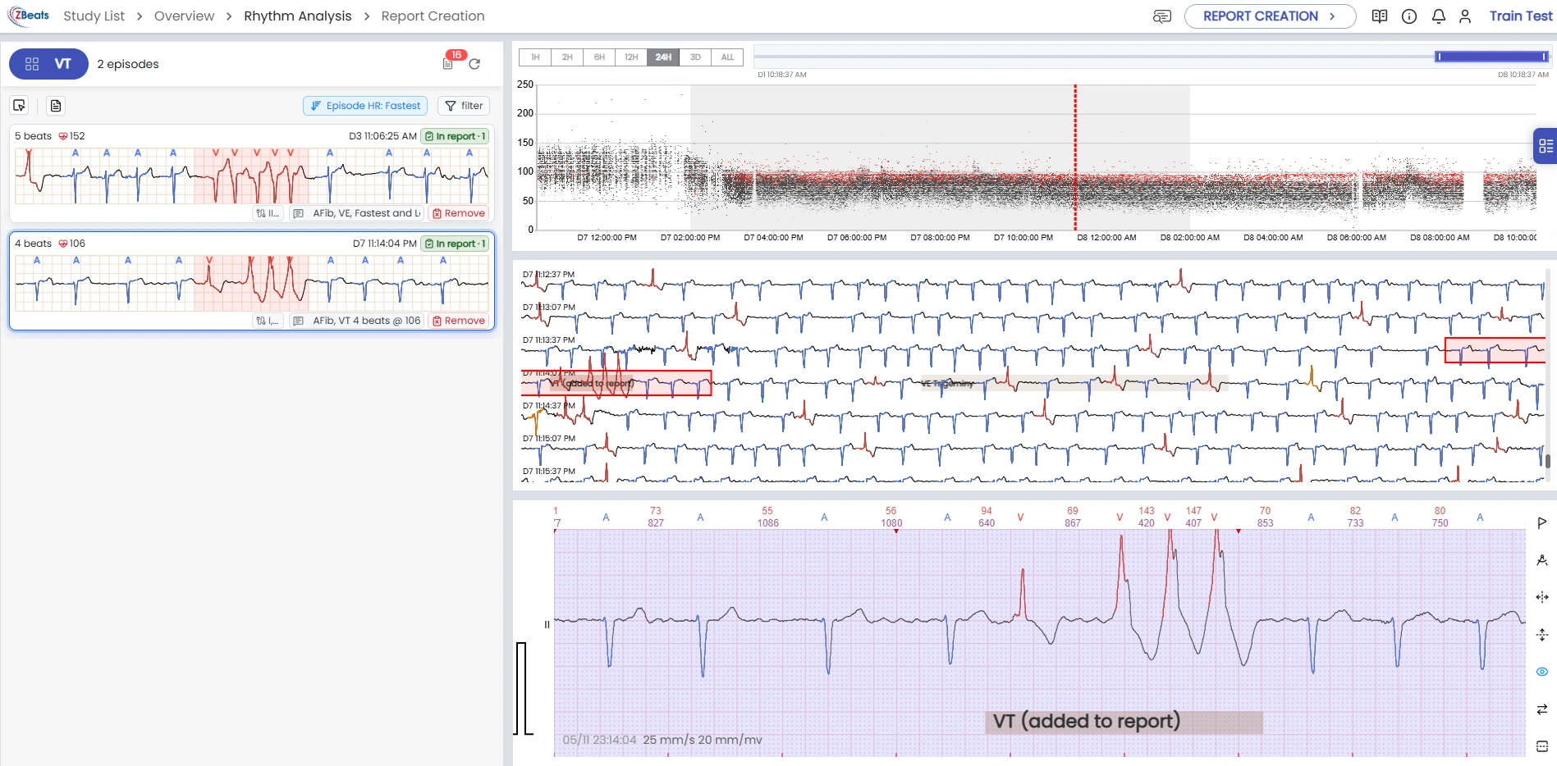The width and height of the screenshot is (1557, 766).
Task: Click the horizontal scale adjust icon
Action: [x=1541, y=597]
